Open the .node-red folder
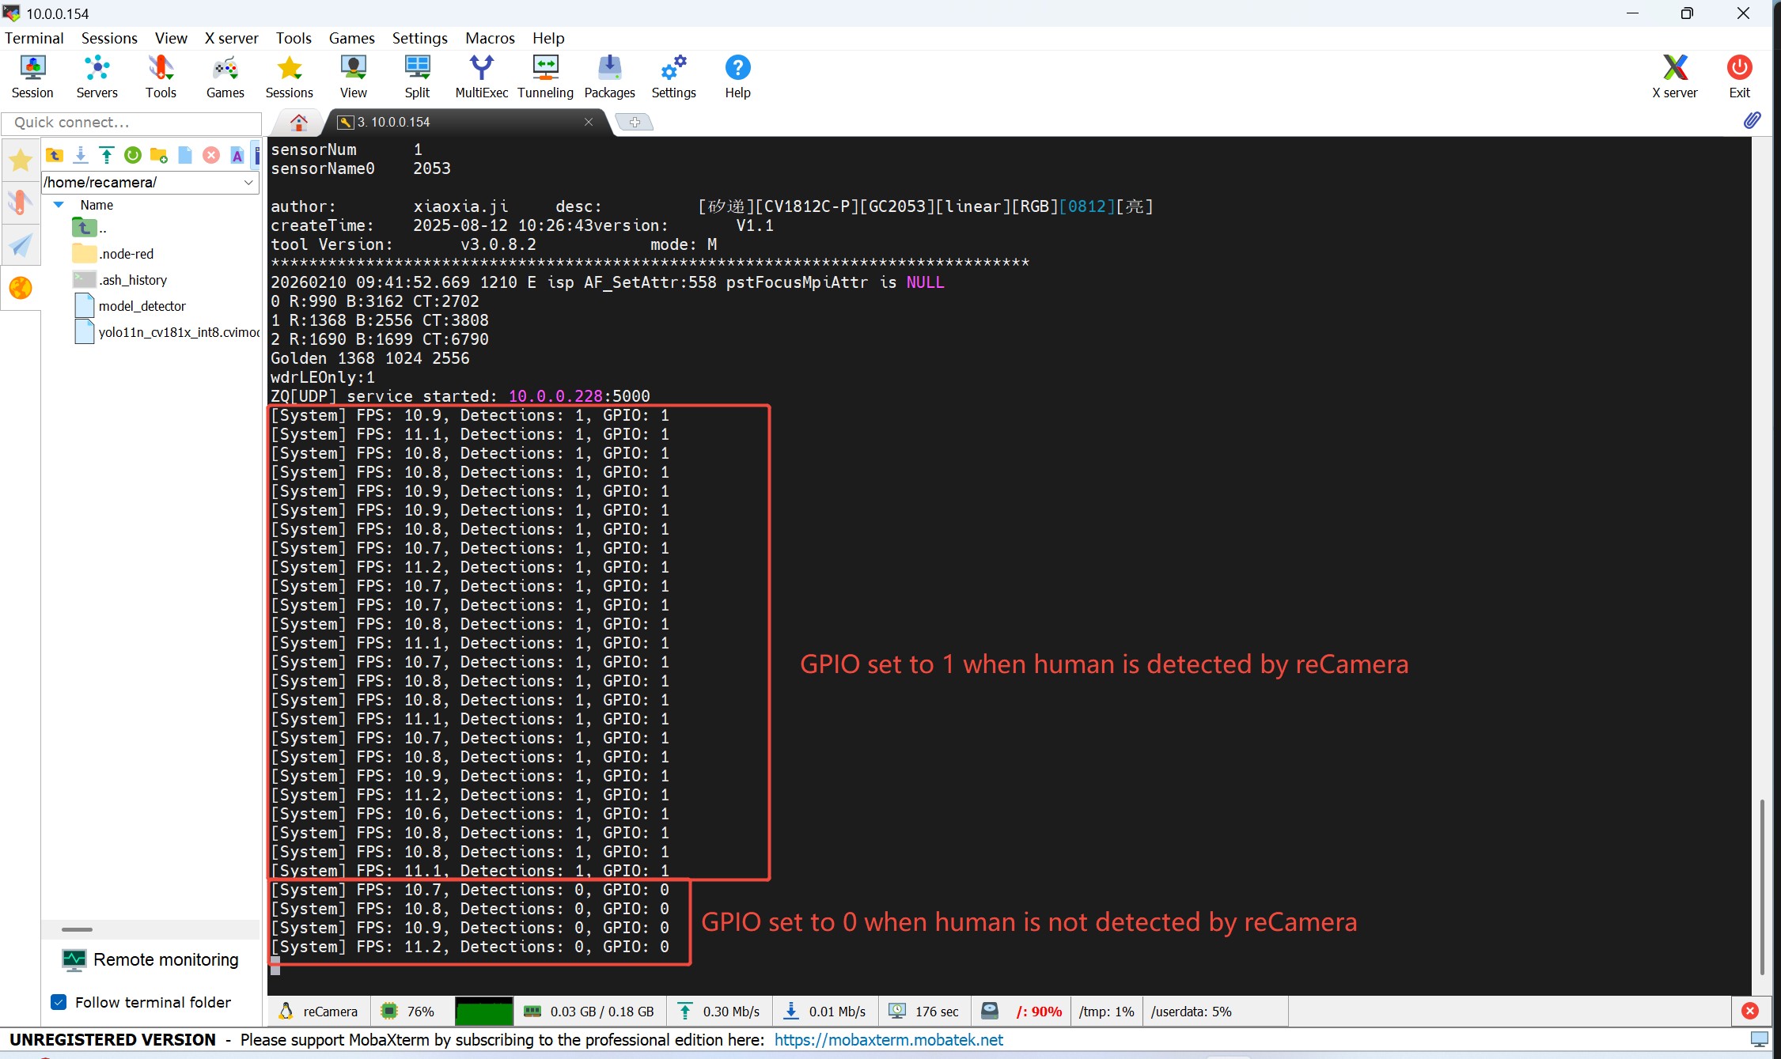This screenshot has height=1059, width=1781. click(x=127, y=254)
